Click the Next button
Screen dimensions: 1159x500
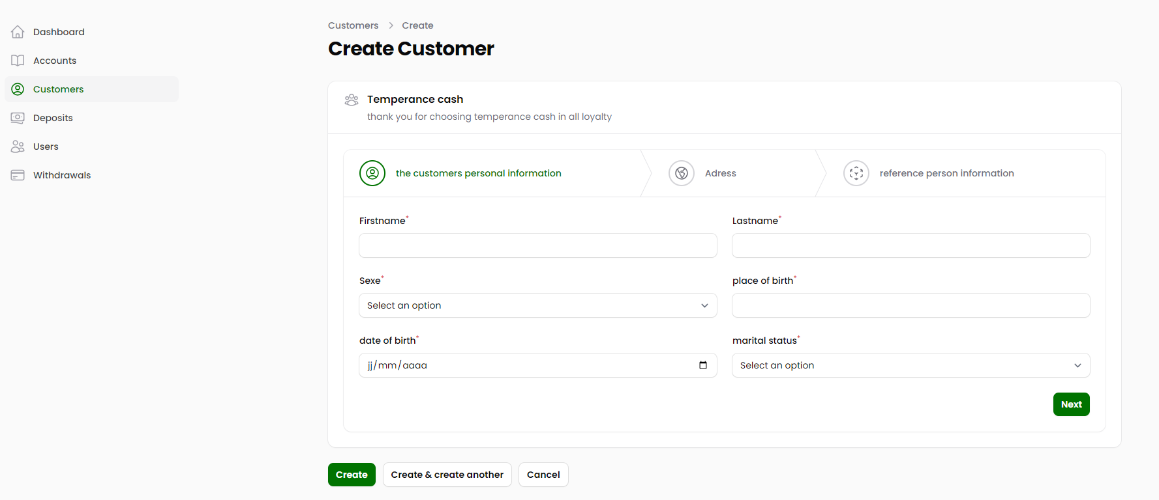(x=1072, y=404)
